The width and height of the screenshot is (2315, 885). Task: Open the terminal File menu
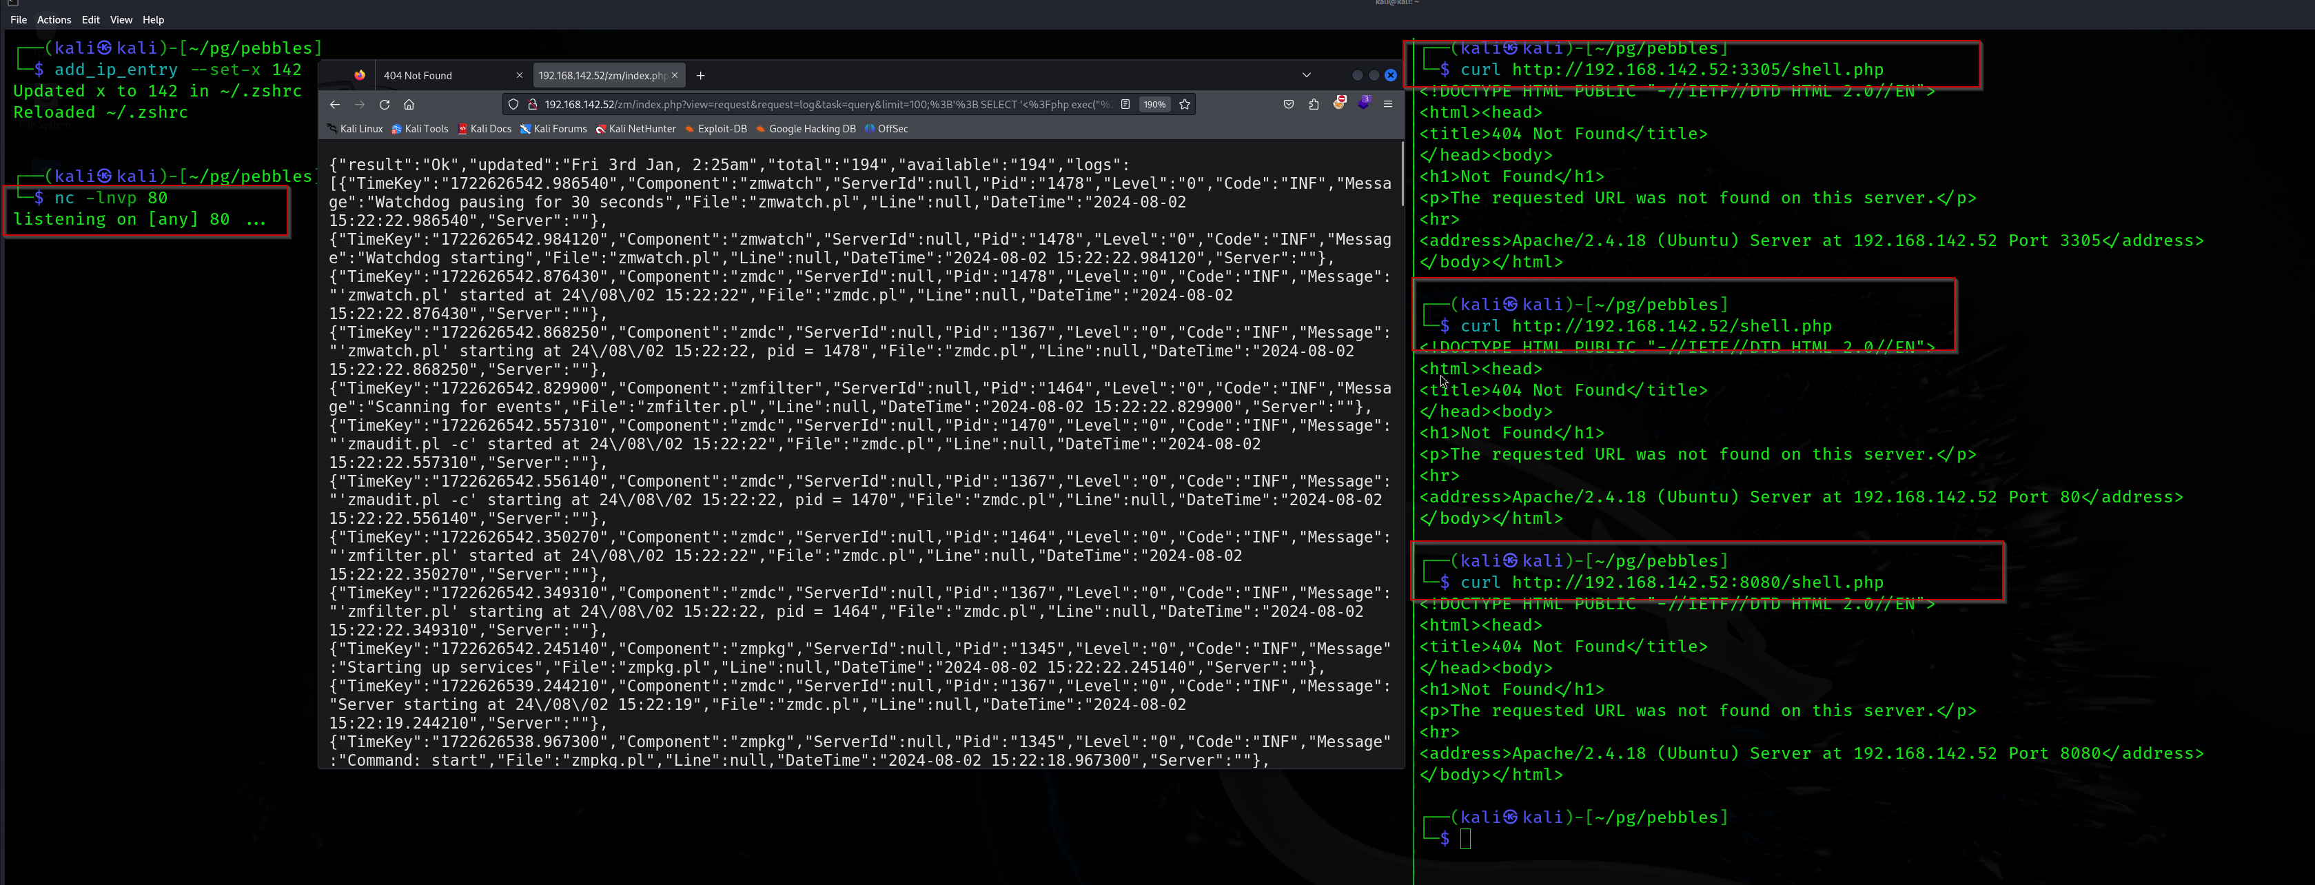[18, 20]
